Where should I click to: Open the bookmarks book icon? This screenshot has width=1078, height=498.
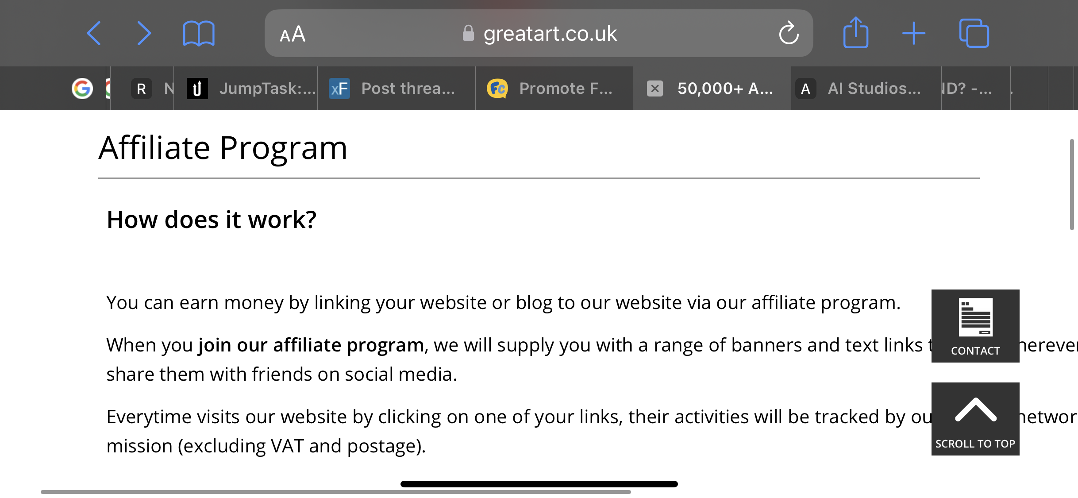click(x=199, y=34)
